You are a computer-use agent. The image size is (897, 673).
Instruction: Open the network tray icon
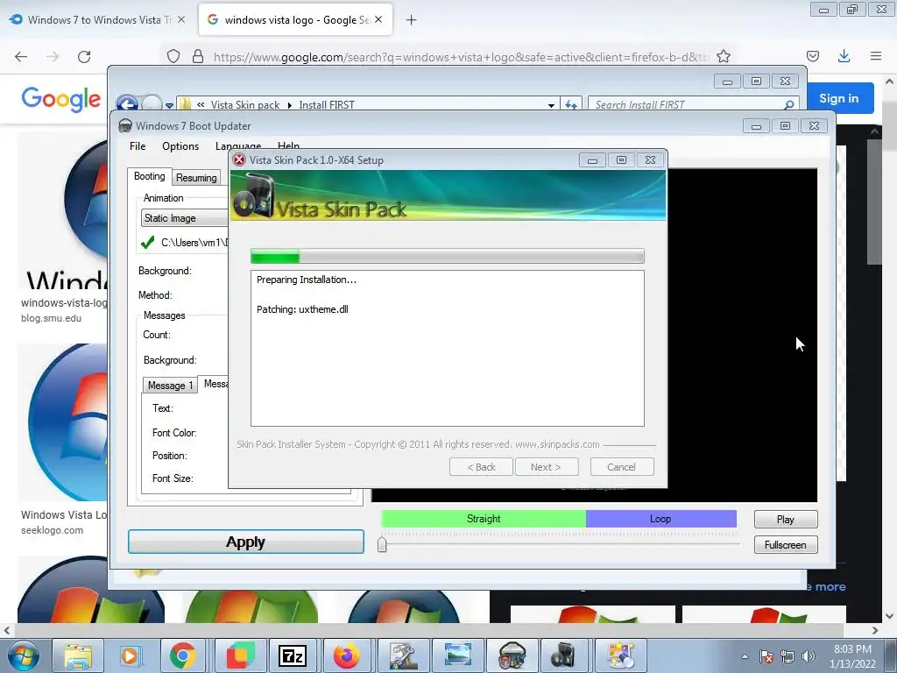[788, 656]
